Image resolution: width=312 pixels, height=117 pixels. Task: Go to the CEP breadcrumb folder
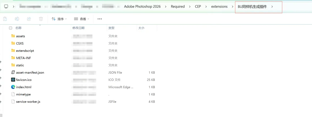click(198, 7)
